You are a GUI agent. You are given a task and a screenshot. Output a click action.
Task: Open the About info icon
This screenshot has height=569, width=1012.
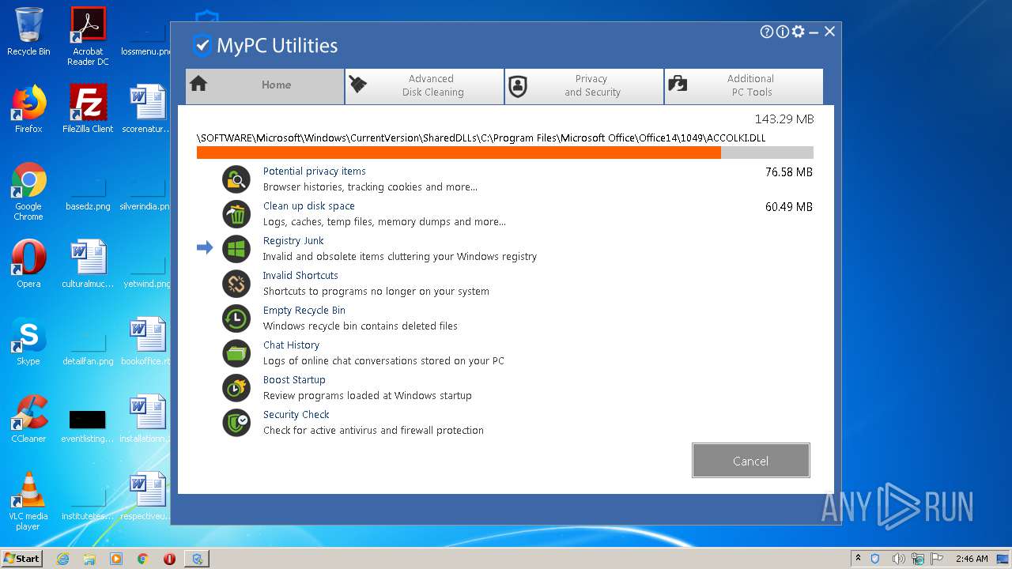pyautogui.click(x=783, y=32)
